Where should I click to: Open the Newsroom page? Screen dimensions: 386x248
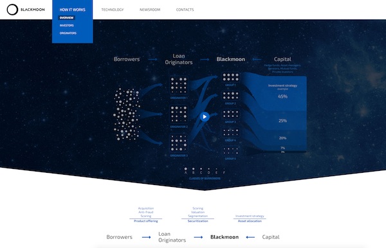pyautogui.click(x=150, y=10)
